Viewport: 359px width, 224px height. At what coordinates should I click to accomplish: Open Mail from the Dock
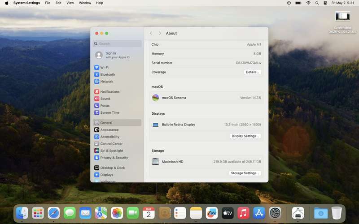tap(85, 213)
